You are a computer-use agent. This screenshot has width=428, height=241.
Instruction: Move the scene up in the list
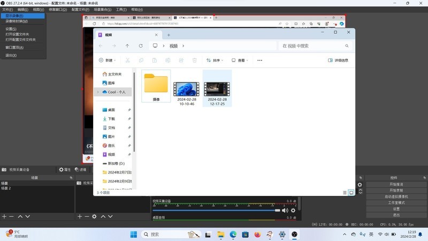point(20,216)
